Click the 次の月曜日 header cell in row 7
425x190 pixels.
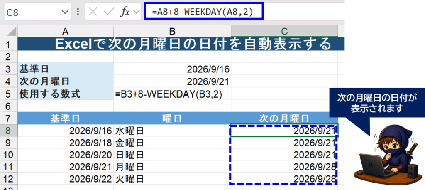tap(284, 118)
